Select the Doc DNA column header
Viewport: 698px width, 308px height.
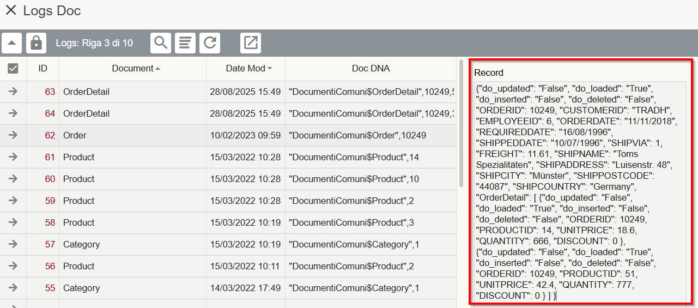371,69
